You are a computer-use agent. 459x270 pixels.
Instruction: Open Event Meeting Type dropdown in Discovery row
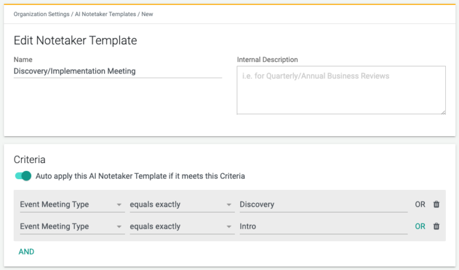pos(72,204)
